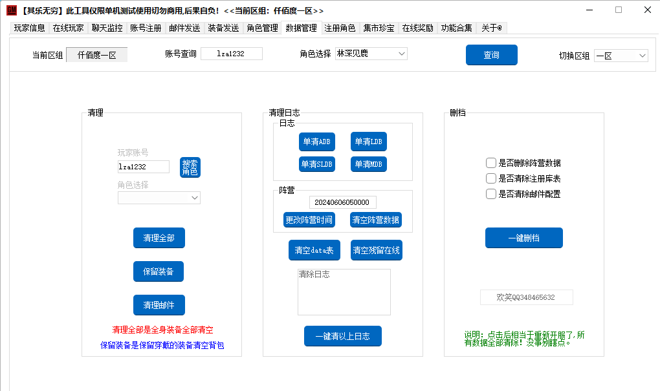Open the 角色选择 combo box in 清理 panel
The height and width of the screenshot is (391, 660).
pyautogui.click(x=159, y=198)
